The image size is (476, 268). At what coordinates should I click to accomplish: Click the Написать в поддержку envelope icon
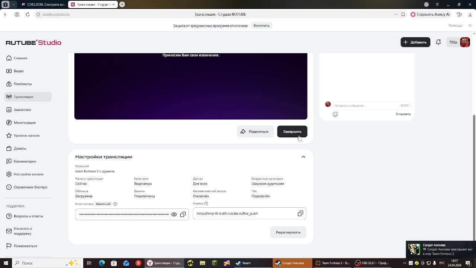point(9,231)
